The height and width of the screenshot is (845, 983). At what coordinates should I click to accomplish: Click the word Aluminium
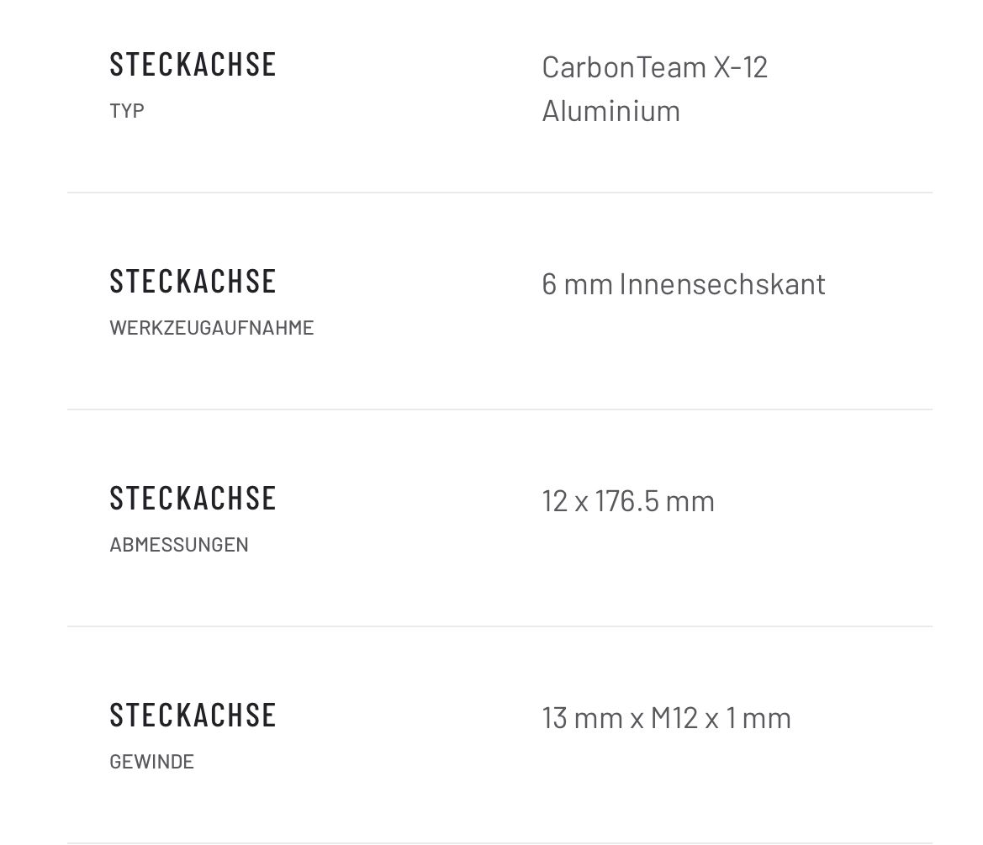pyautogui.click(x=610, y=111)
